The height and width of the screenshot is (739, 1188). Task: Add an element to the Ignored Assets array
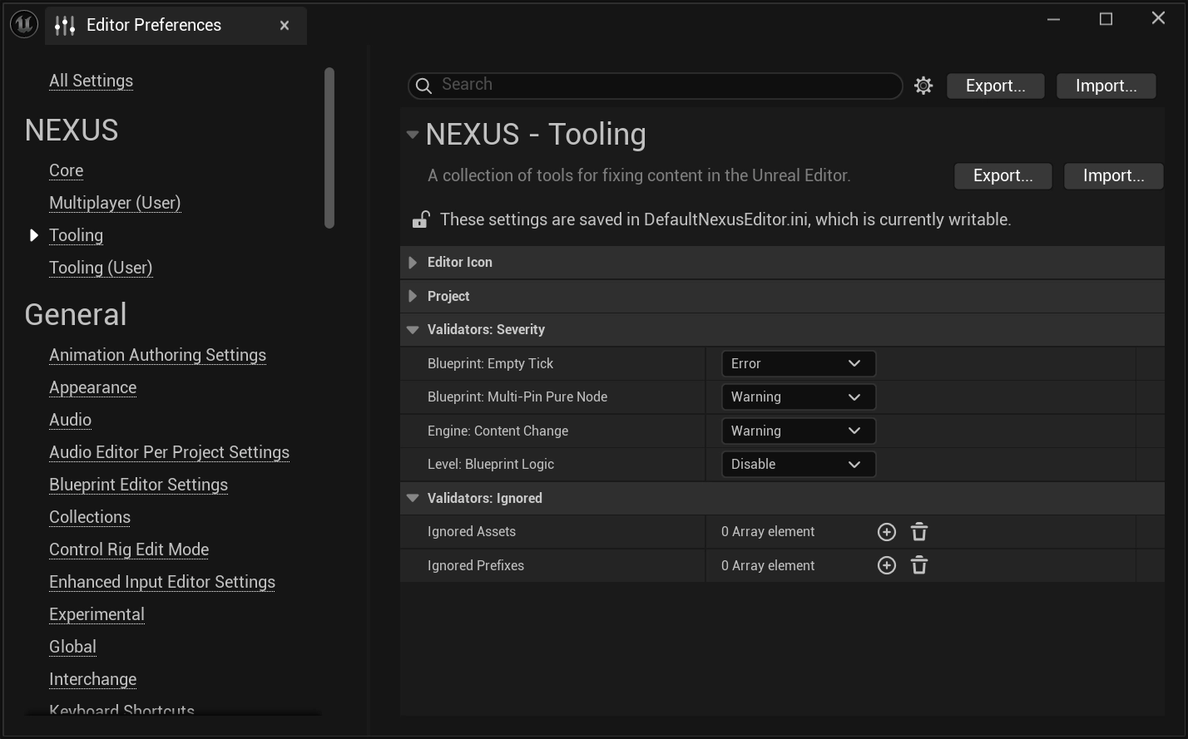tap(886, 531)
